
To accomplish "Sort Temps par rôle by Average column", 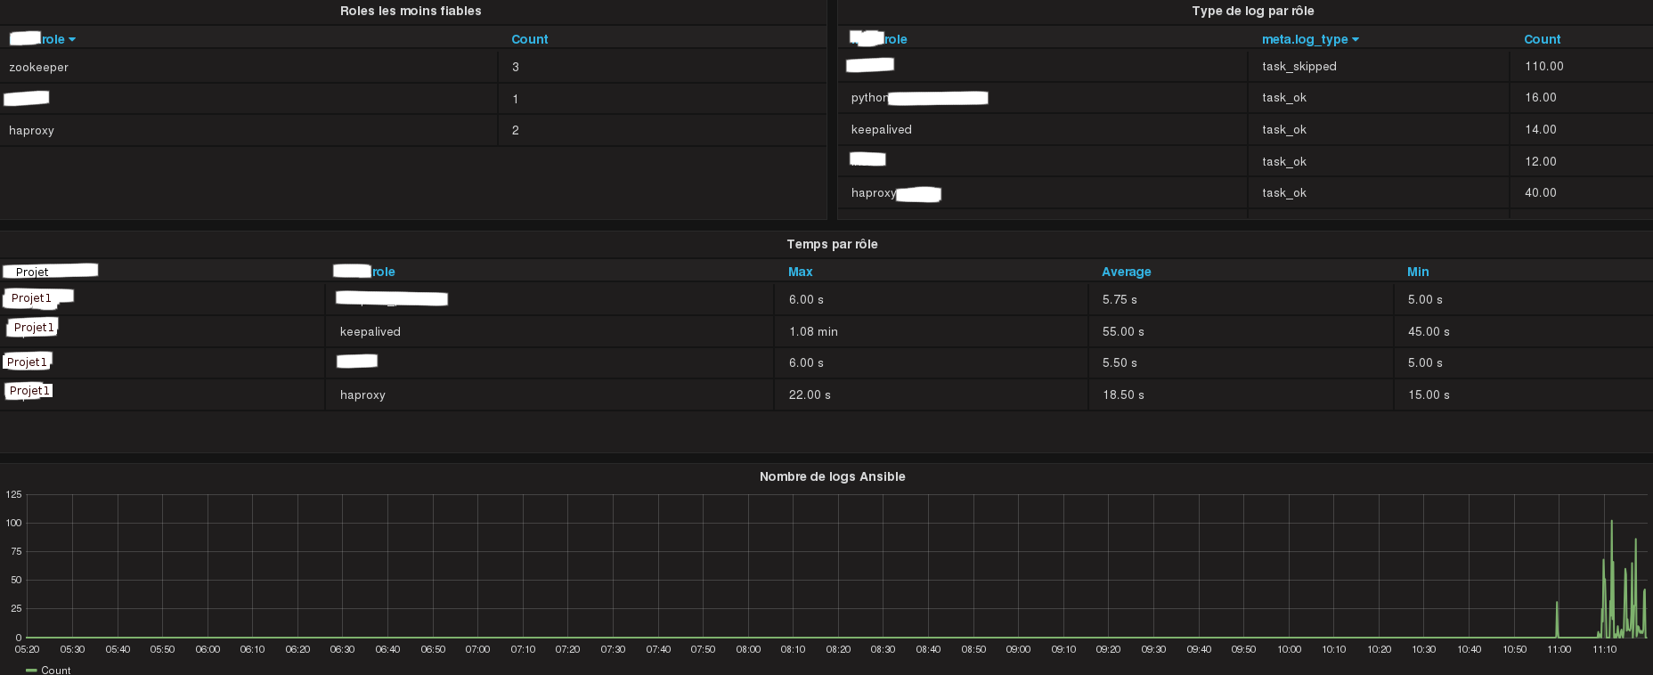I will pyautogui.click(x=1126, y=272).
